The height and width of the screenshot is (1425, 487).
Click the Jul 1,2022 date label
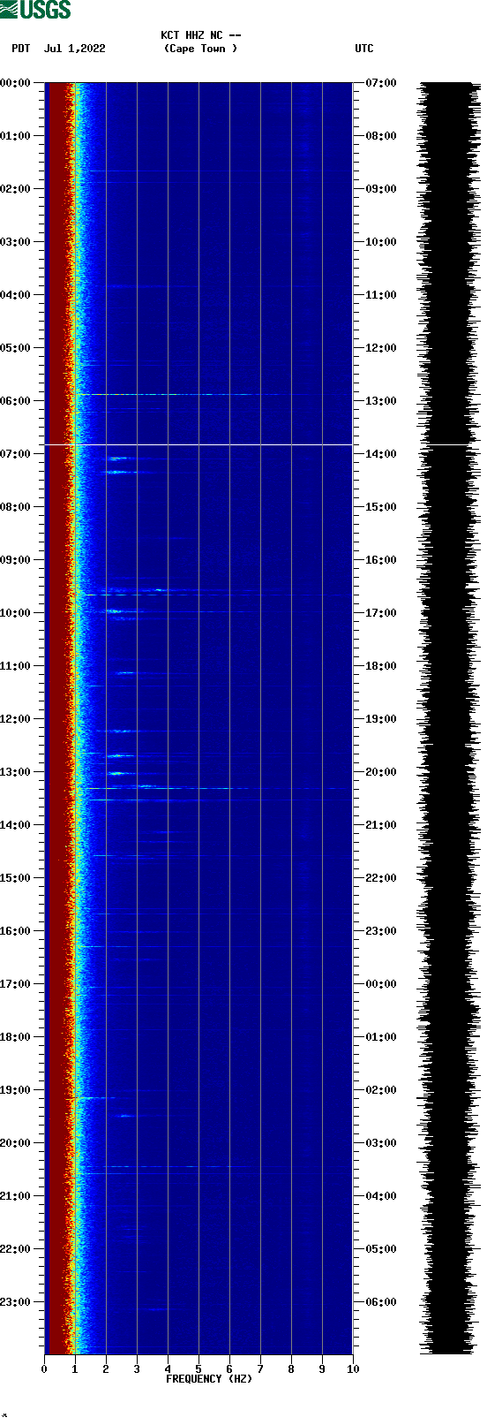click(x=75, y=49)
